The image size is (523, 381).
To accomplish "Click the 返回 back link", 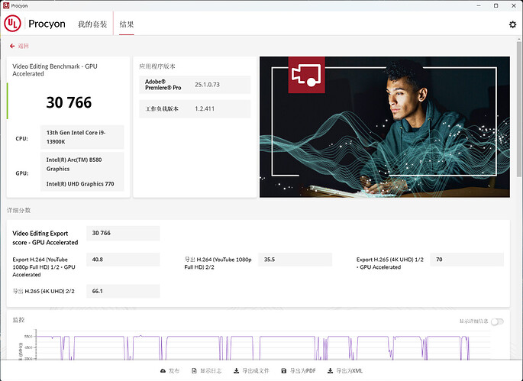I will (24, 46).
